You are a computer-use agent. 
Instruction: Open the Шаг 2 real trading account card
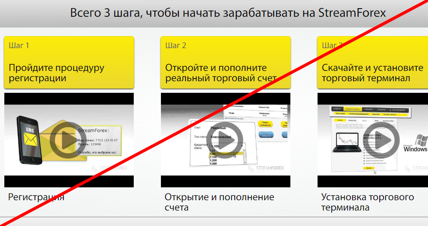pos(226,63)
